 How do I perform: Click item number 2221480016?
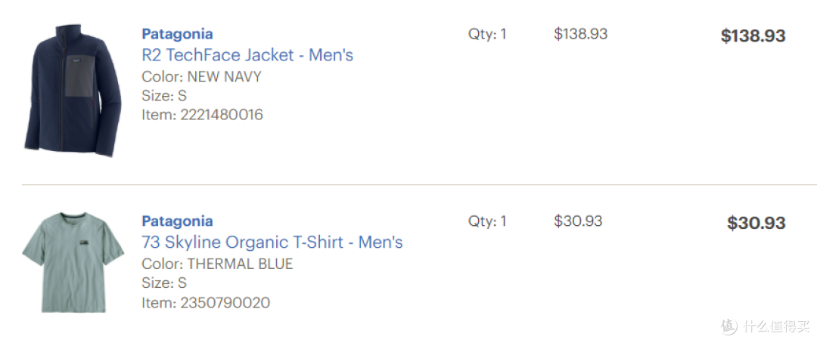click(x=202, y=115)
